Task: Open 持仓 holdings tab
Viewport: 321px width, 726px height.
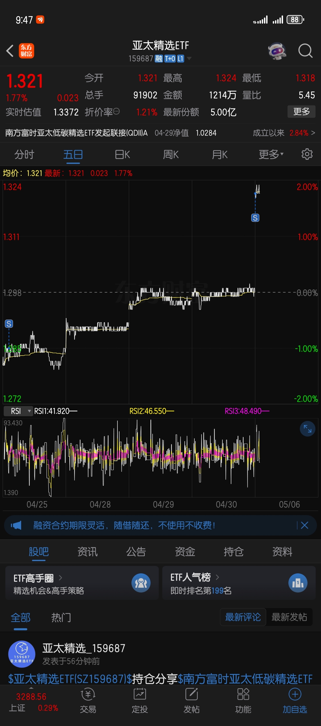Action: (x=234, y=552)
